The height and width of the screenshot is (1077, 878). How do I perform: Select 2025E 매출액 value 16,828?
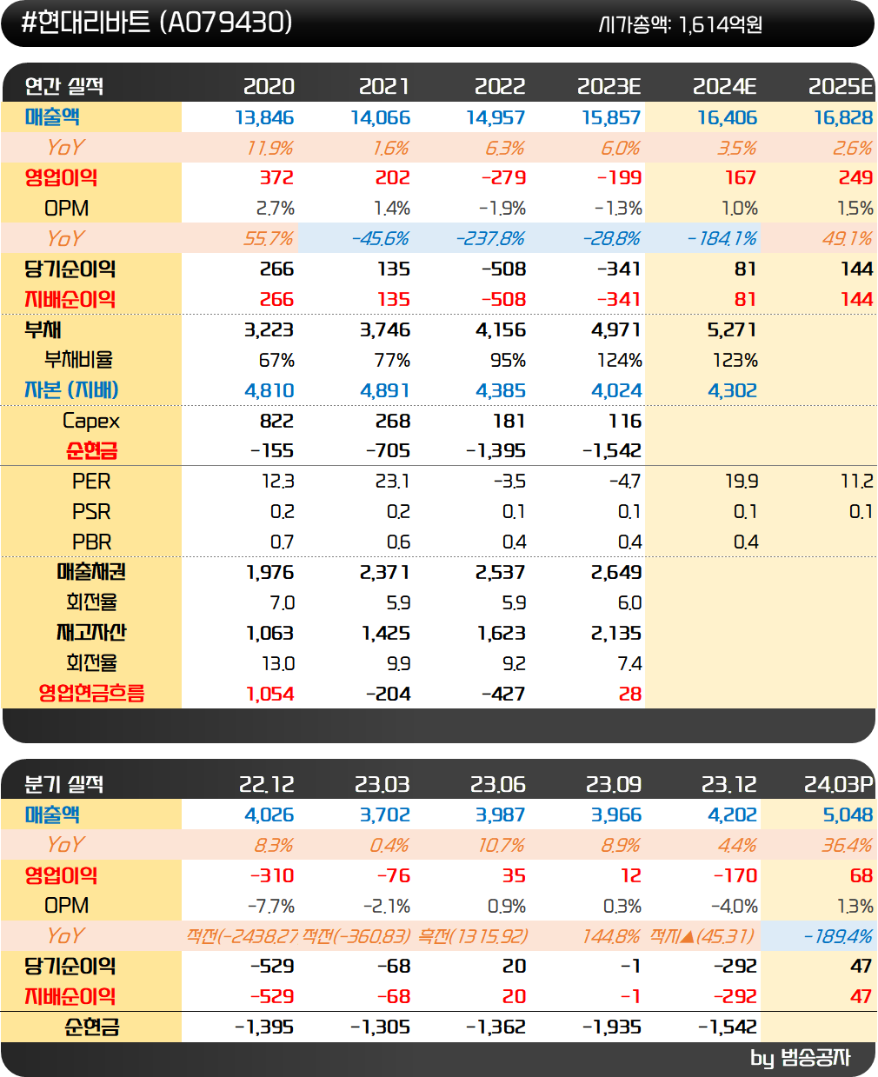[x=843, y=117]
